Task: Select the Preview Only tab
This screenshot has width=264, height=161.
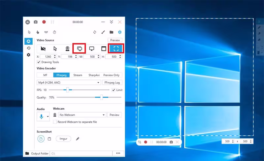Action: coord(111,75)
